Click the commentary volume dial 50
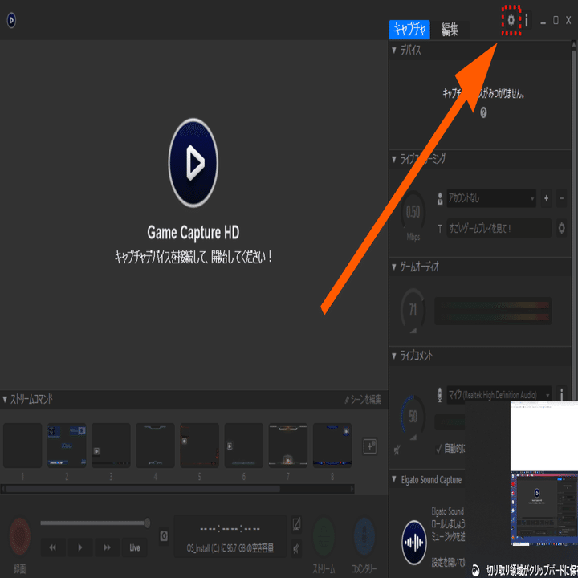Viewport: 578px width, 578px height. click(x=413, y=417)
